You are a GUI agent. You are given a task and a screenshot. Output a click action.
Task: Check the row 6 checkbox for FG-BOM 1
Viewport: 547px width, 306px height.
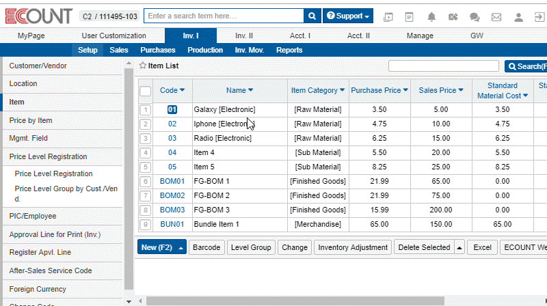[x=146, y=181]
